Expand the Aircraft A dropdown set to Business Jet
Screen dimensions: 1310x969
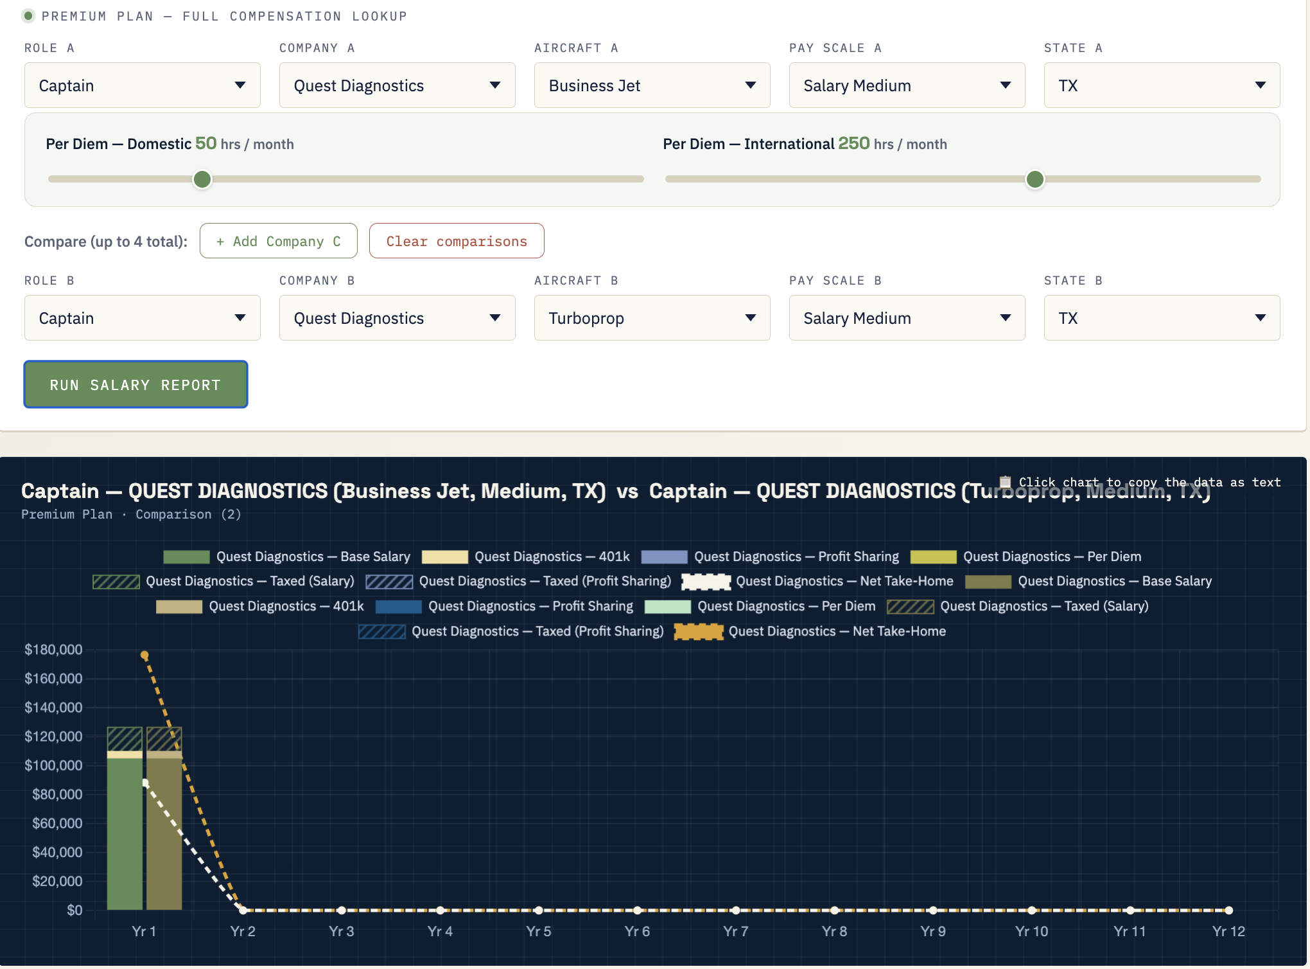652,85
